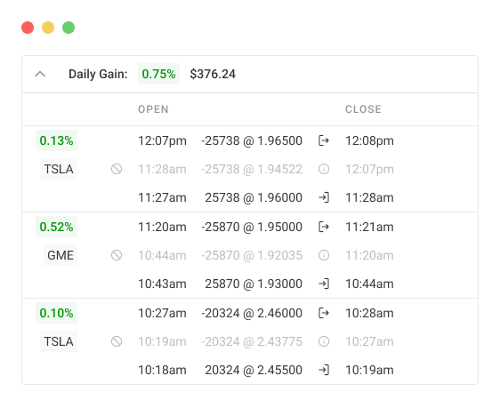Screen dimensions: 500x416
Task: Click the info icon beside 11:20am close time
Action: point(324,255)
